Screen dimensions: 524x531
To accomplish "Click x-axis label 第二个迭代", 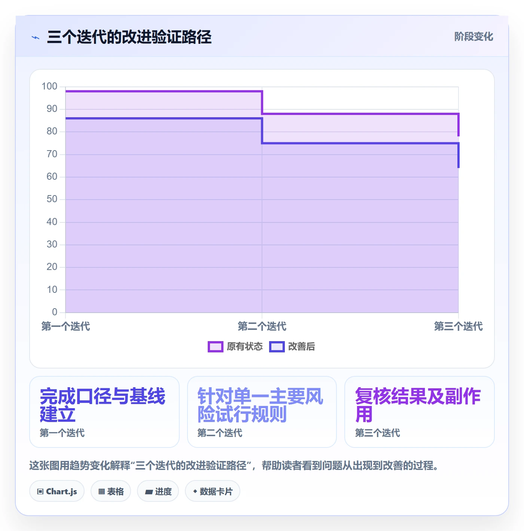I will 262,327.
